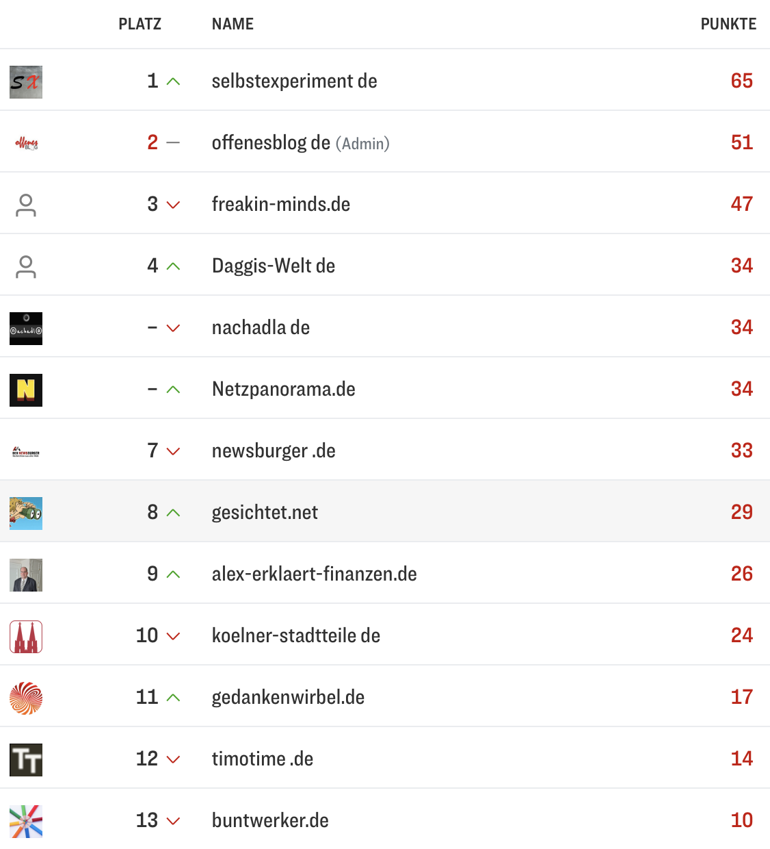Image resolution: width=770 pixels, height=849 pixels.
Task: Click the Netzpanorama yellow N icon
Action: [26, 390]
